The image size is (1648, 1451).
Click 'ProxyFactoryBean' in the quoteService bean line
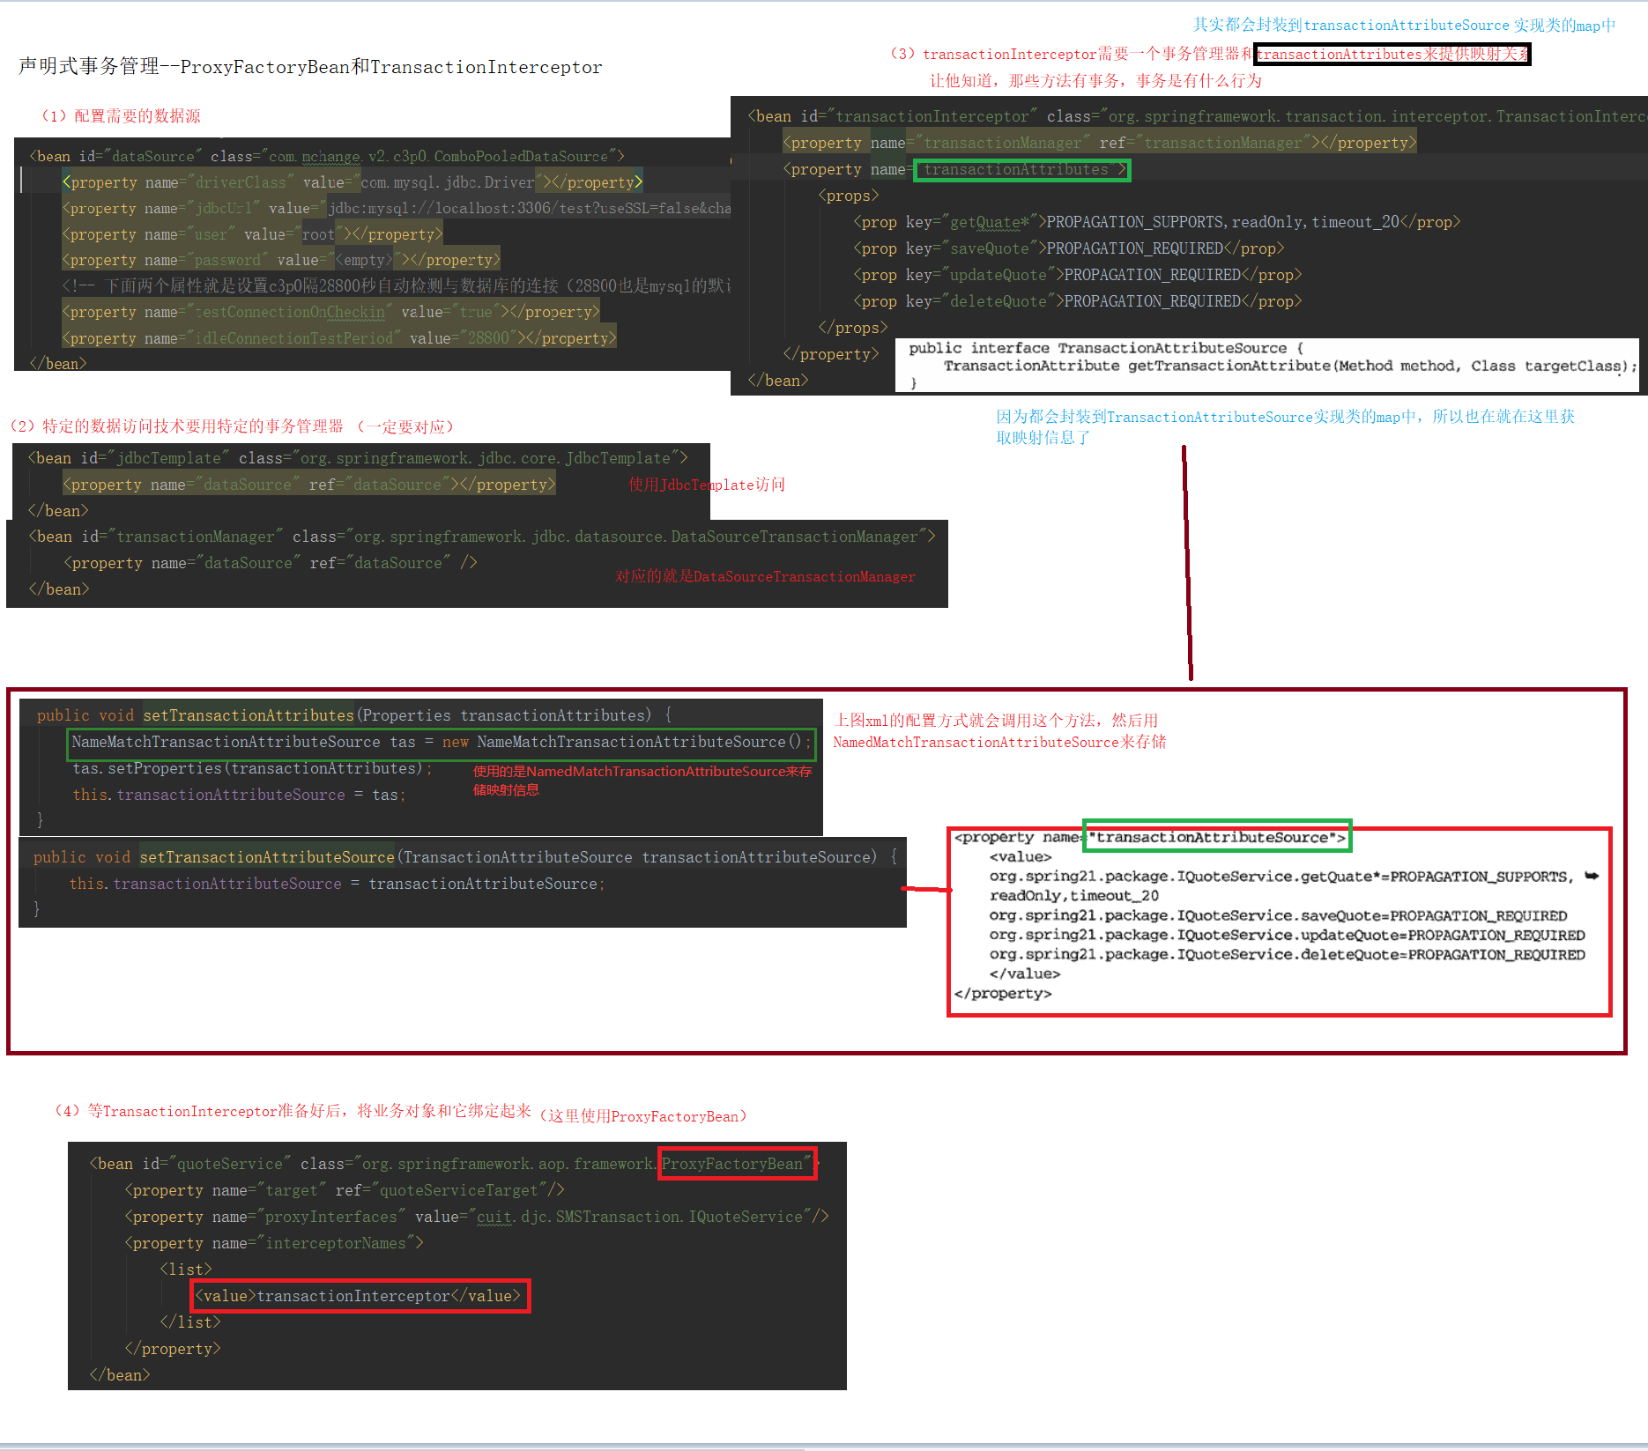[x=733, y=1164]
